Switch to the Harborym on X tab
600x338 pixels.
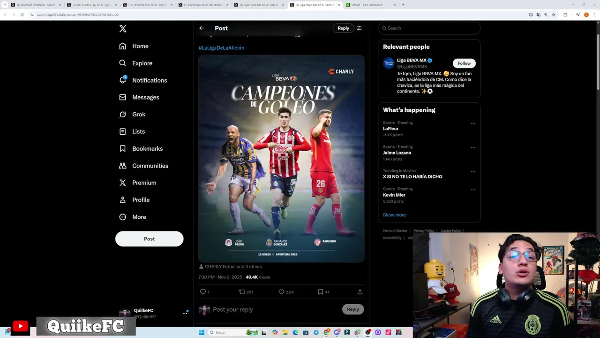coord(203,5)
